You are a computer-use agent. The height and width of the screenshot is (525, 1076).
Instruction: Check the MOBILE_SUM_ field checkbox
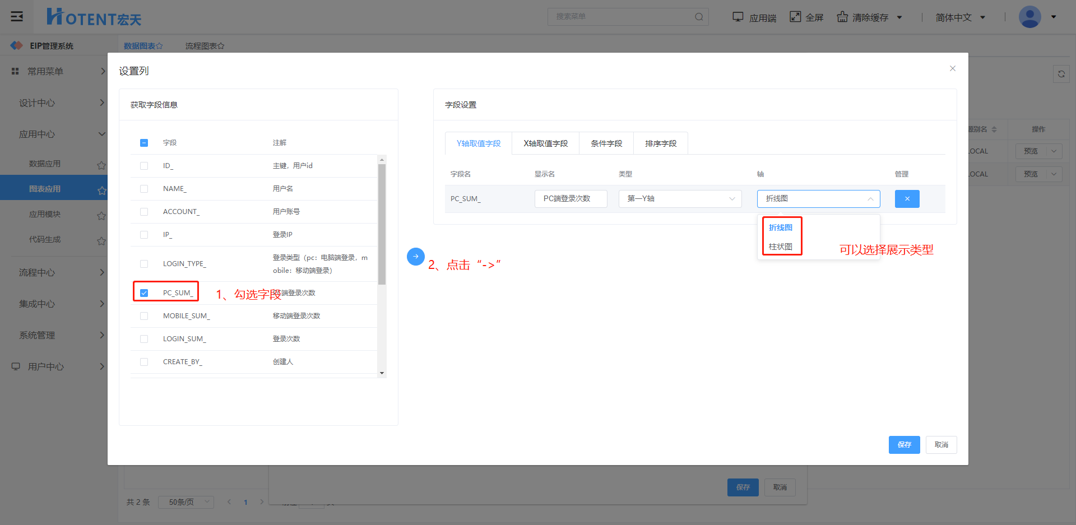click(x=144, y=316)
